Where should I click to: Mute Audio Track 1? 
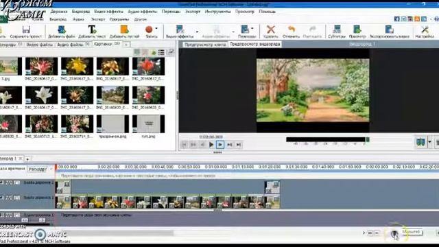[2, 215]
